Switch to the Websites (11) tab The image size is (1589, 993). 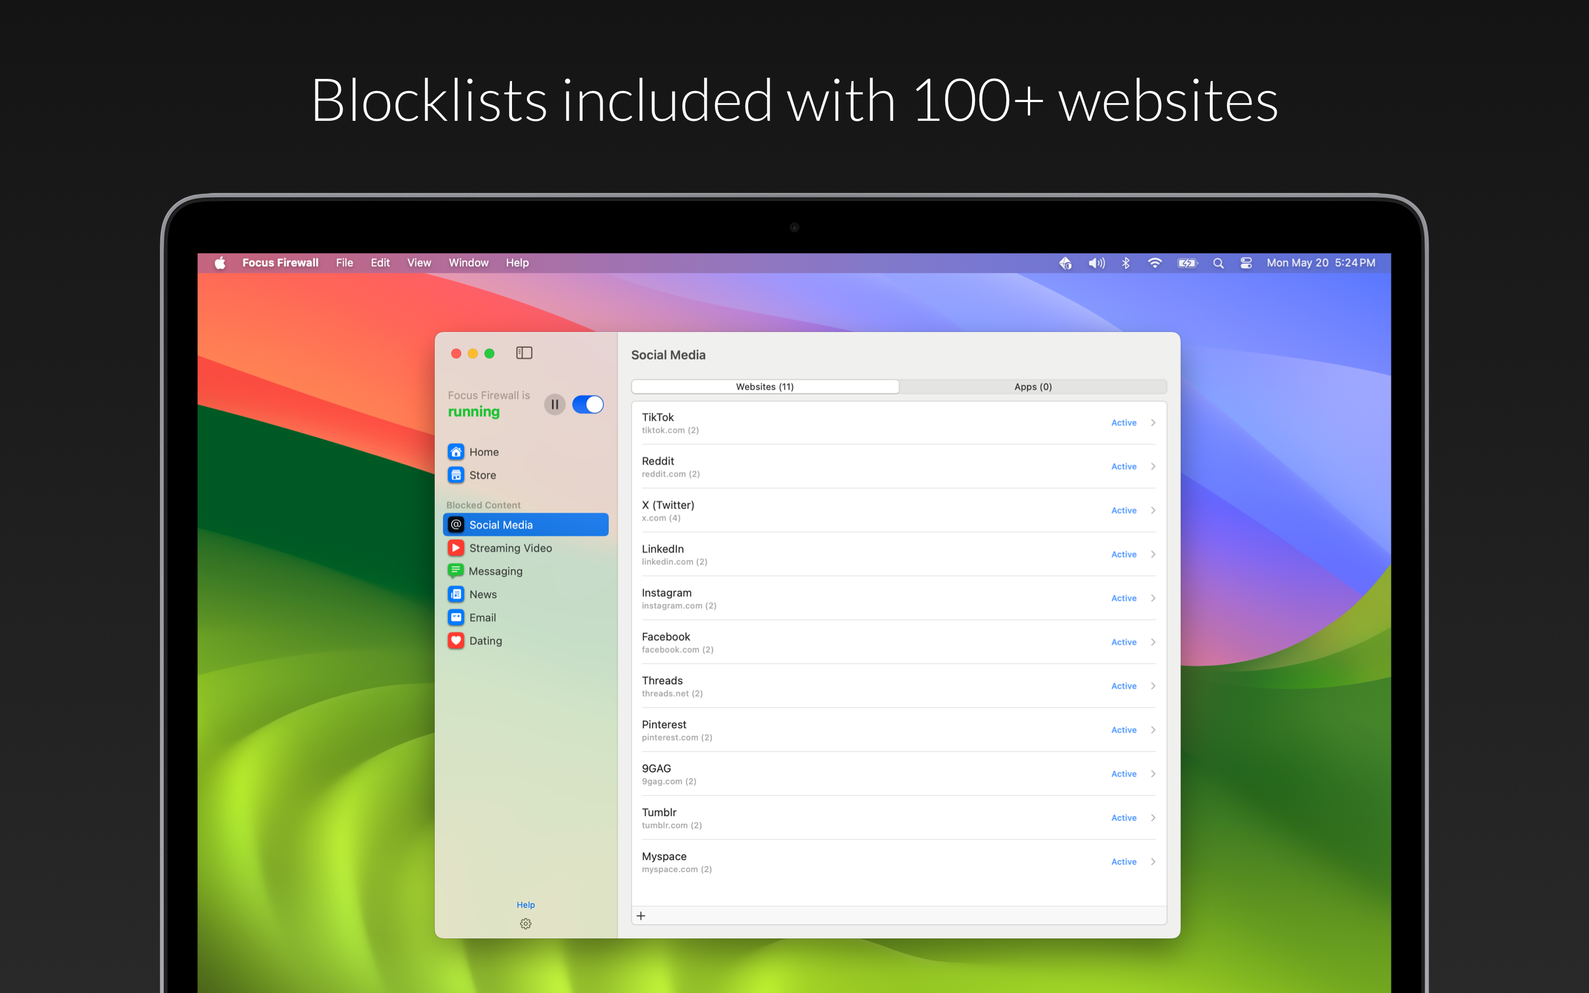tap(765, 387)
